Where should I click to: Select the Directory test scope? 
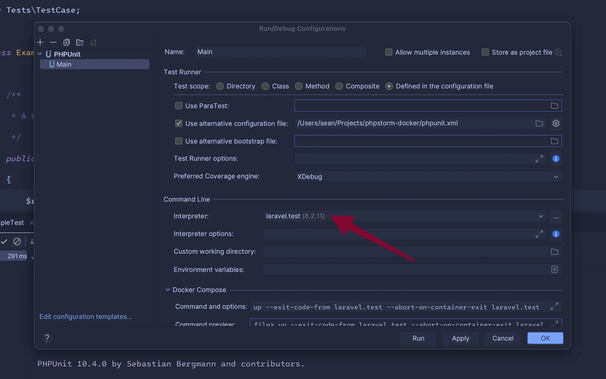[220, 86]
